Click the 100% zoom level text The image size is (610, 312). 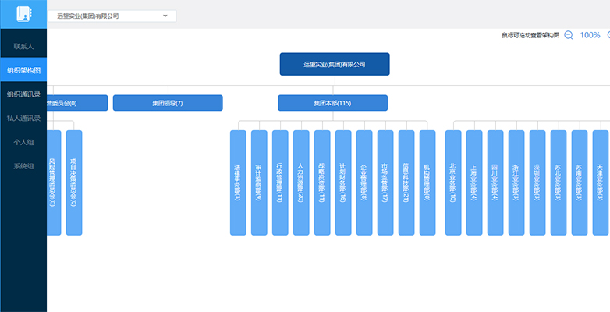[x=590, y=35]
